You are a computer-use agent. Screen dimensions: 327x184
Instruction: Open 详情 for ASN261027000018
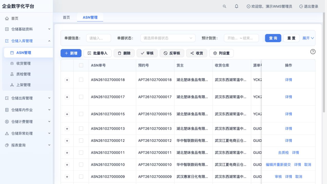coord(288,80)
